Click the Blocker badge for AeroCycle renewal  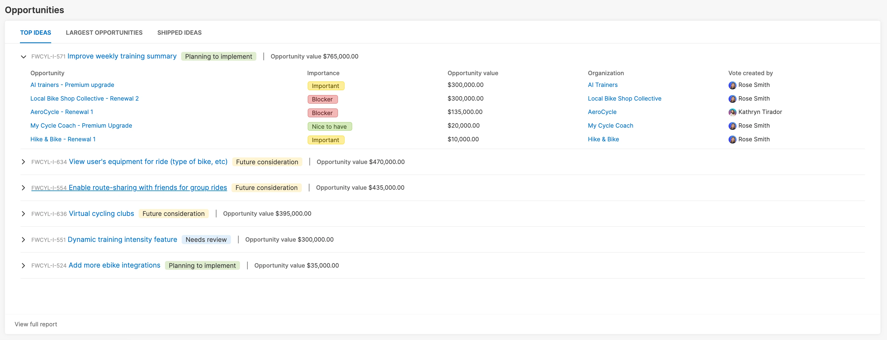(322, 113)
